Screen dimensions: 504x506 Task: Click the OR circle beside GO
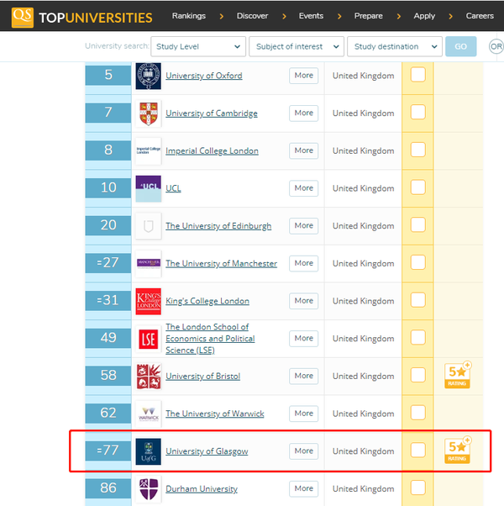(x=496, y=46)
